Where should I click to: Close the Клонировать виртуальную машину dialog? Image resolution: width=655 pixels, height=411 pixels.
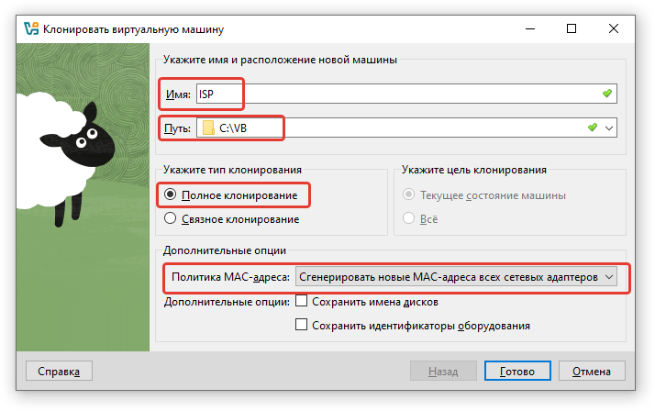pos(613,28)
